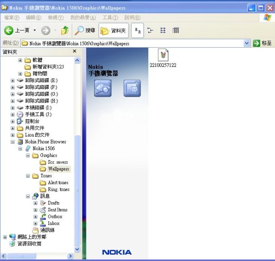Click the Nokia messages icon in the banner

pyautogui.click(x=132, y=88)
